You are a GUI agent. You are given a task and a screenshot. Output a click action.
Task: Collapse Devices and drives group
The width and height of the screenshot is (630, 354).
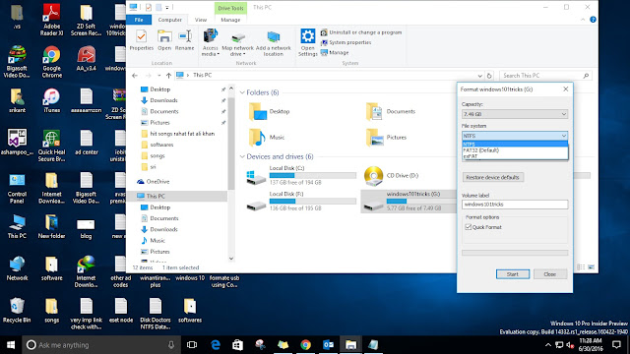242,156
